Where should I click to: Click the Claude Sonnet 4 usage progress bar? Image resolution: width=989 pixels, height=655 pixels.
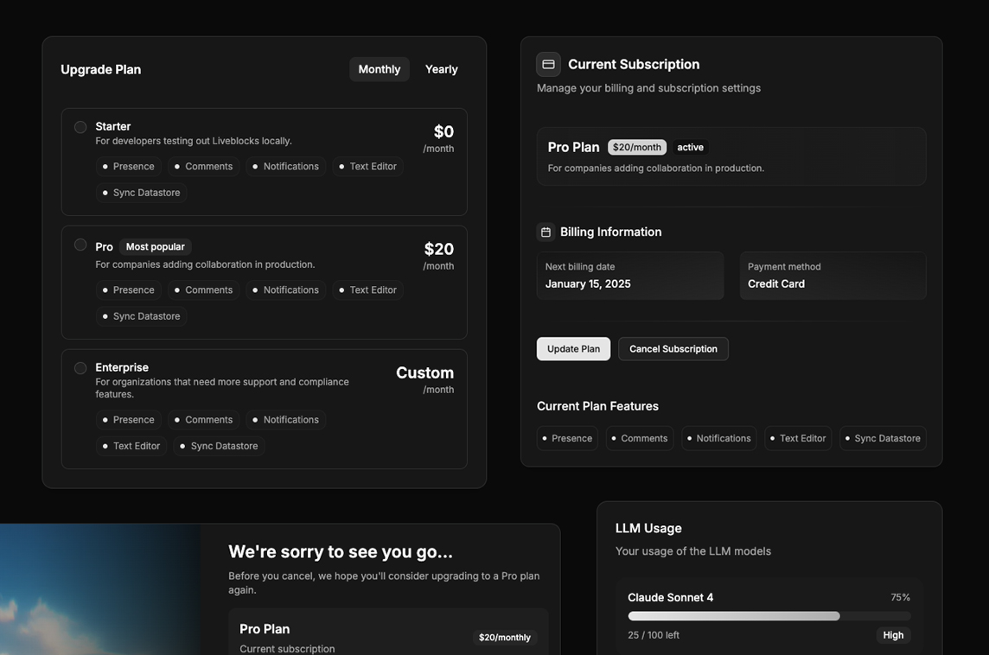pyautogui.click(x=769, y=616)
